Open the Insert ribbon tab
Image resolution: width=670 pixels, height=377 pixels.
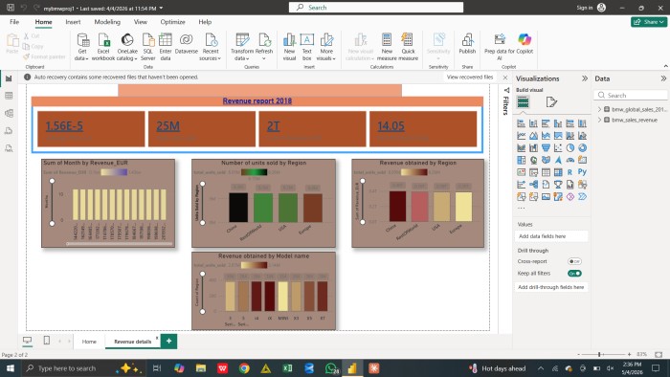[73, 22]
